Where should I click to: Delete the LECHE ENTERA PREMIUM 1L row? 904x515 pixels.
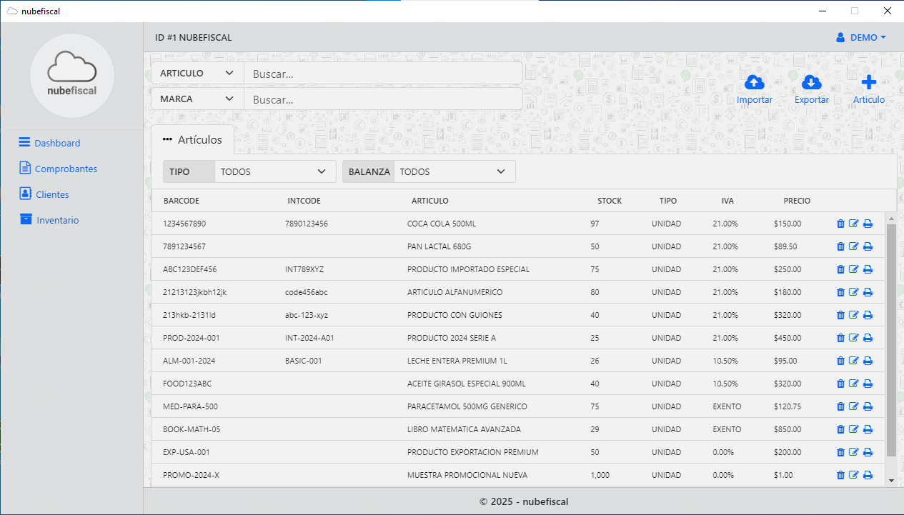tap(840, 361)
